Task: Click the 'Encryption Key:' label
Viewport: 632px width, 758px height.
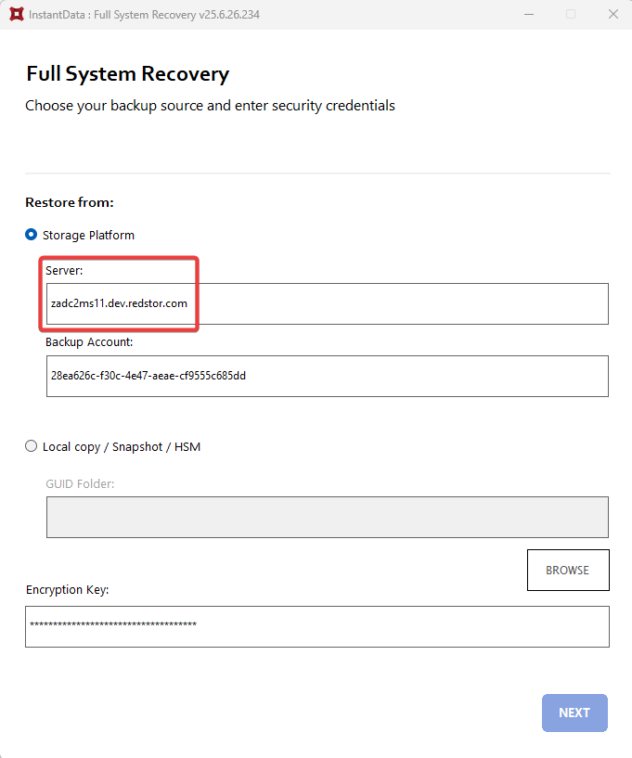Action: pos(67,590)
